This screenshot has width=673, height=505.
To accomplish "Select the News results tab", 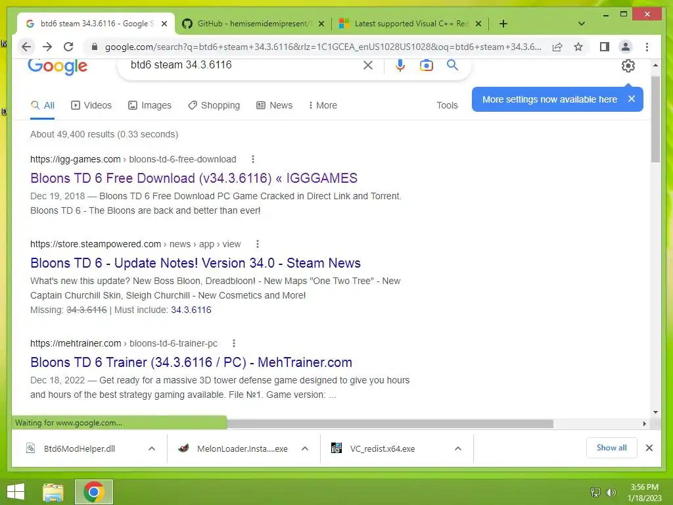I will [274, 105].
